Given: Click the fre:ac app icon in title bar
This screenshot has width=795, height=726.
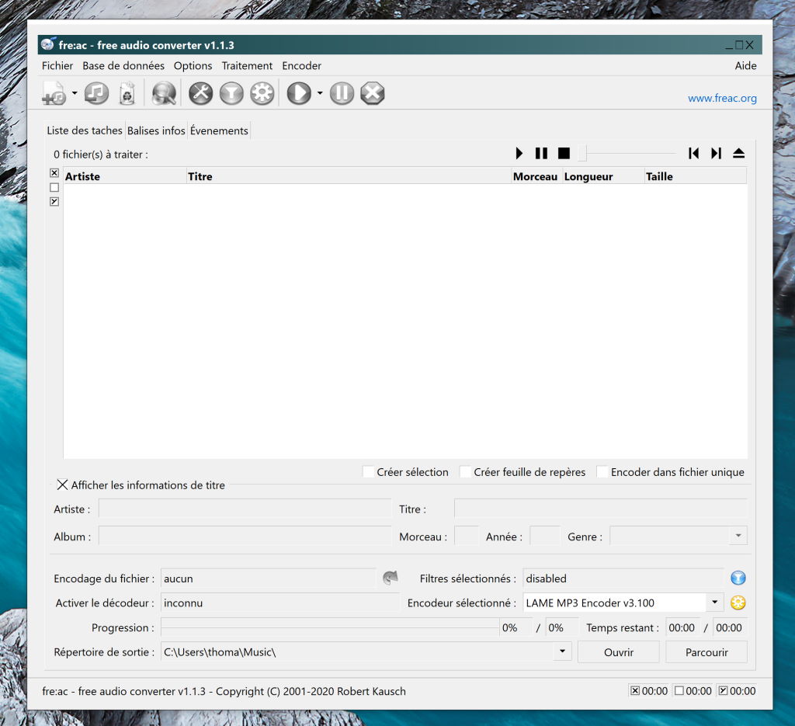Looking at the screenshot, I should tap(48, 44).
